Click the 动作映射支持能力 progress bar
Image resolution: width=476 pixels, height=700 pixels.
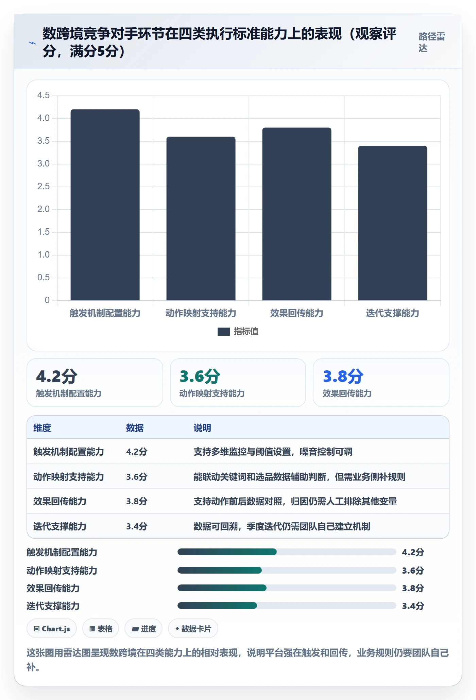pos(287,570)
